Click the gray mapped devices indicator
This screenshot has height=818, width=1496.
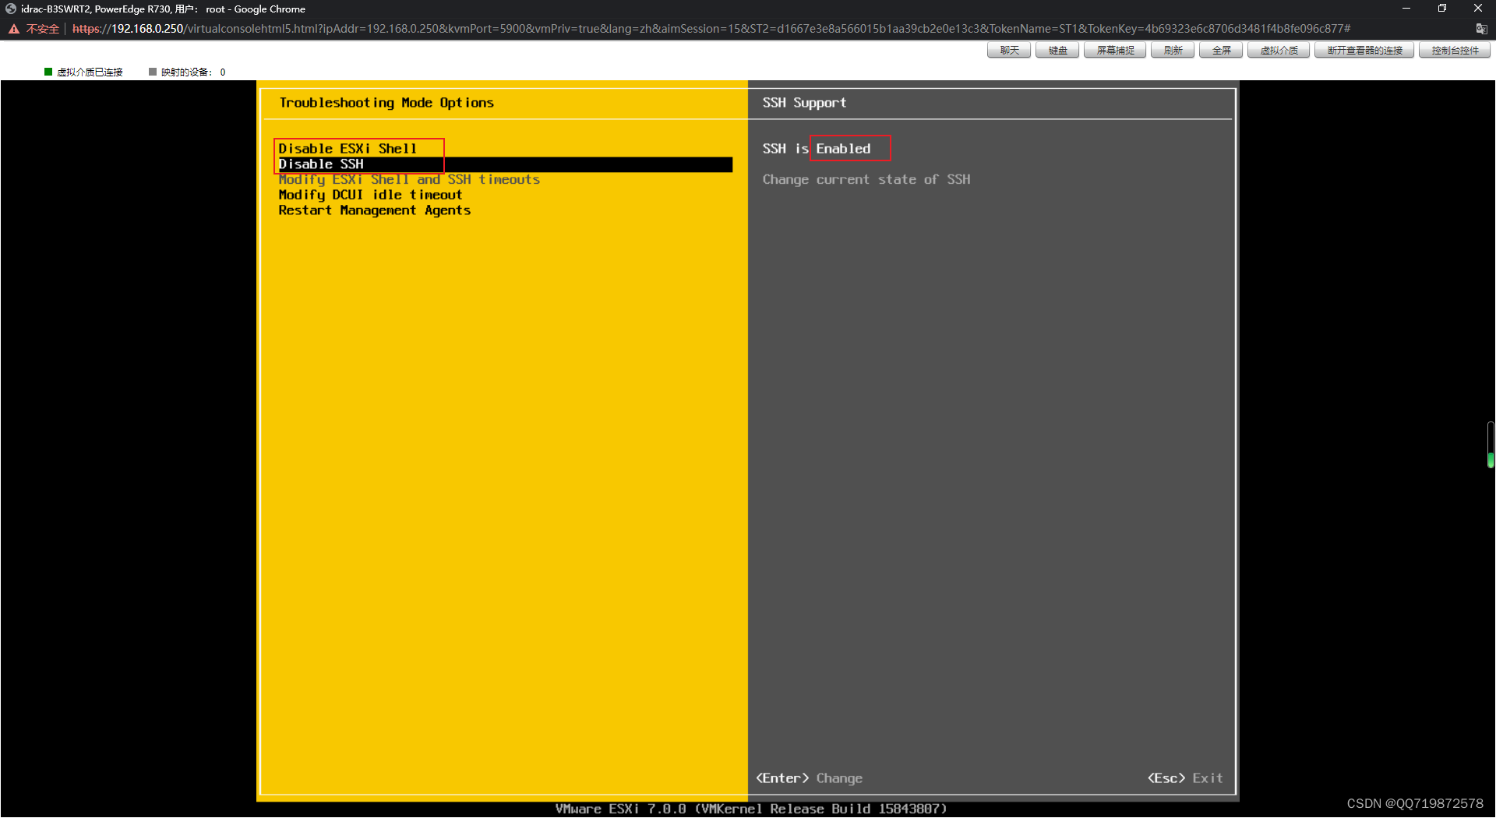(x=153, y=72)
